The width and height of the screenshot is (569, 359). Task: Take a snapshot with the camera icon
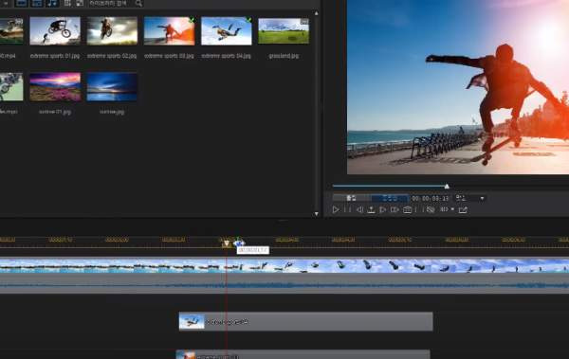click(x=407, y=209)
